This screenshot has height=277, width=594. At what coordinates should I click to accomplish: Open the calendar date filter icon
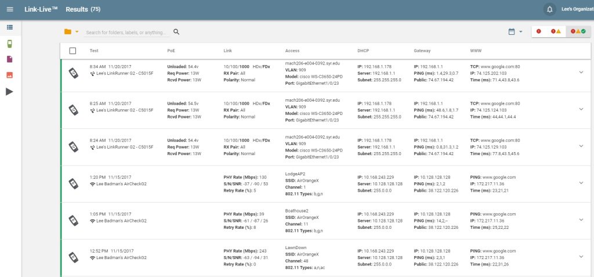(x=512, y=32)
